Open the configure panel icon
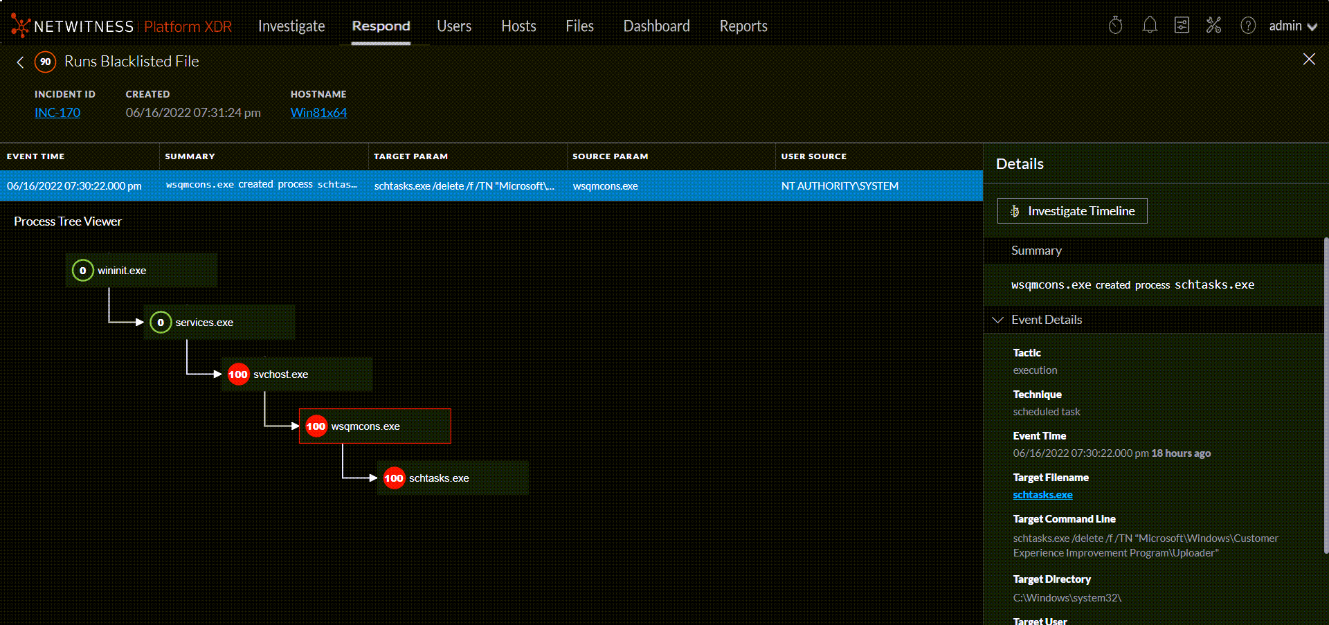Viewport: 1329px width, 625px height. tap(1182, 26)
